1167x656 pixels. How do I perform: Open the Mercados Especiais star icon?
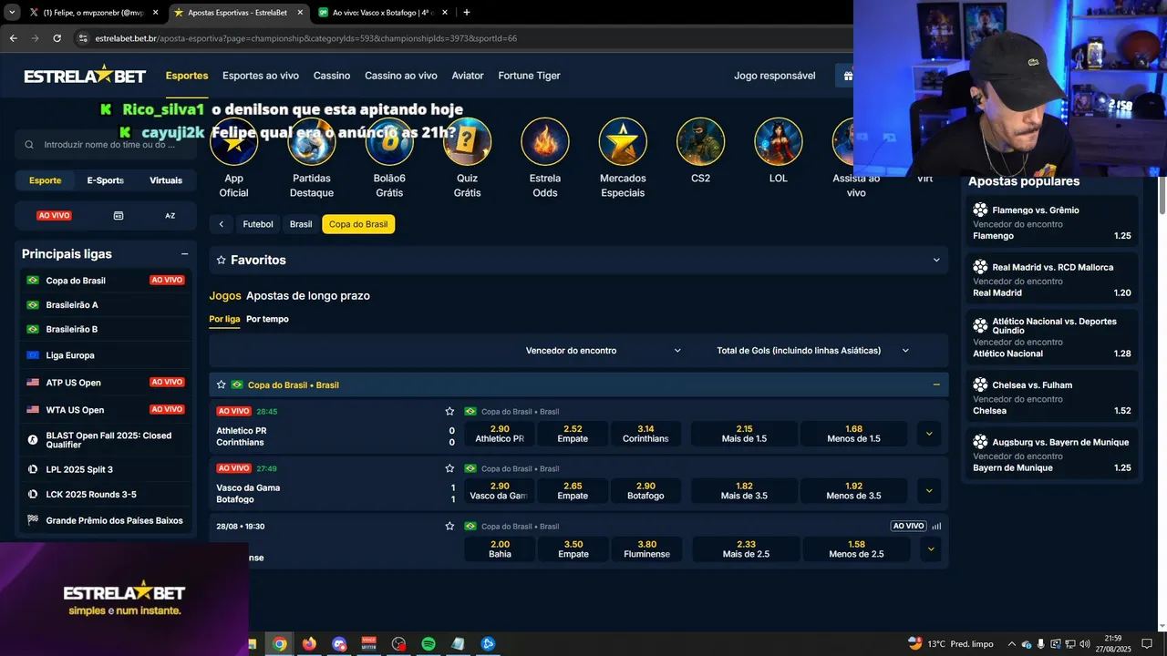[623, 142]
